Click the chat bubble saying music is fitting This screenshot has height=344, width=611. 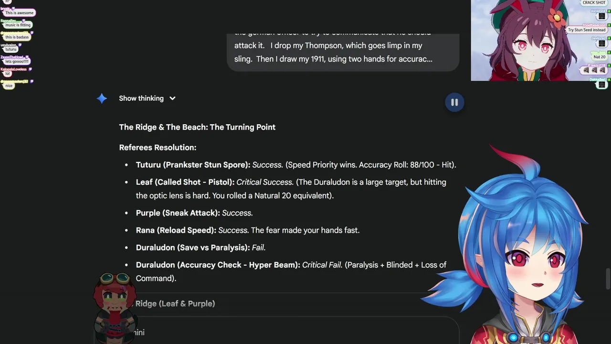(x=18, y=25)
